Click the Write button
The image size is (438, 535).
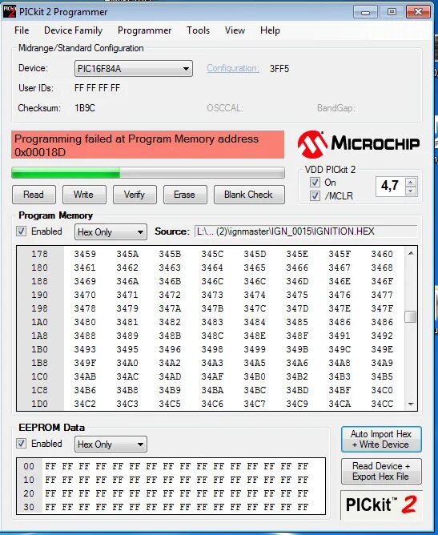[84, 195]
